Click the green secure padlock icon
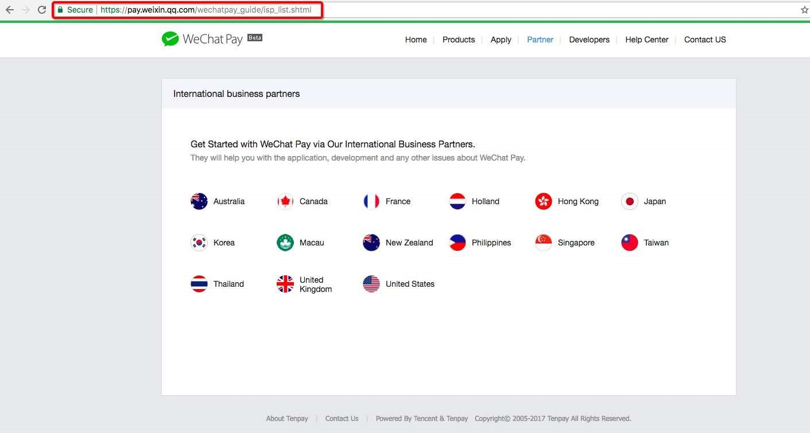The height and width of the screenshot is (433, 810). tap(60, 10)
